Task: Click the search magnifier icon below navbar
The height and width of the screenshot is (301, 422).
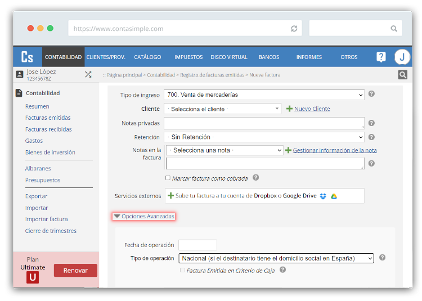Action: point(402,75)
